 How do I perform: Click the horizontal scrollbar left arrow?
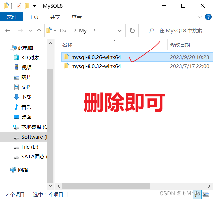[59, 186]
